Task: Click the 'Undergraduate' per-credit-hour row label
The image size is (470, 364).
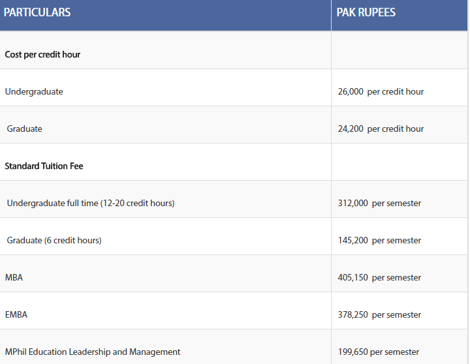Action: [34, 91]
